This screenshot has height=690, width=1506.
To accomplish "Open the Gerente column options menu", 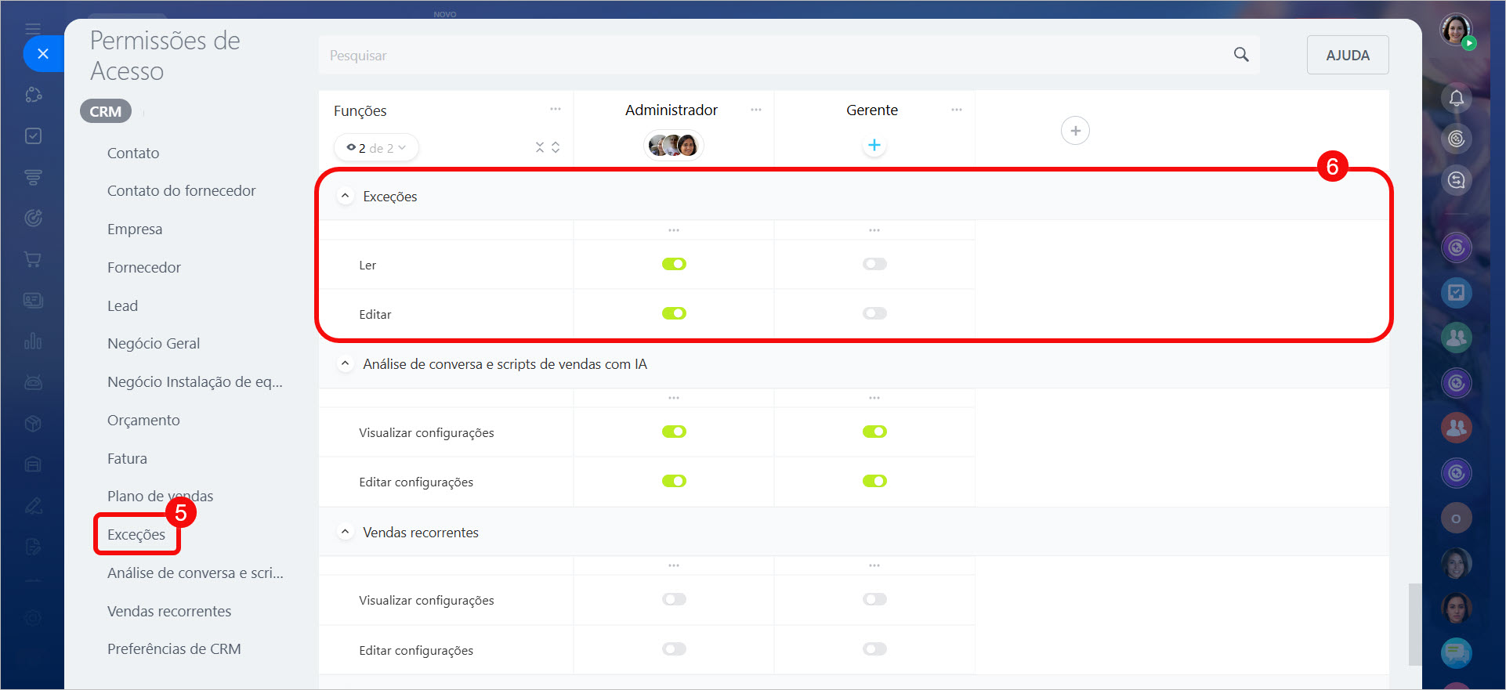I will [x=957, y=109].
